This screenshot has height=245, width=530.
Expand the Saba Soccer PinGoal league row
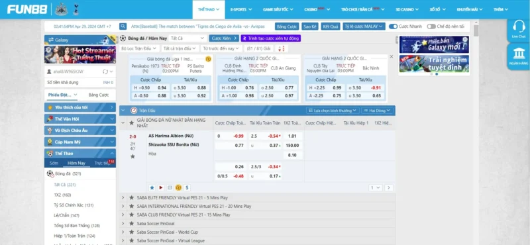pyautogui.click(x=257, y=223)
